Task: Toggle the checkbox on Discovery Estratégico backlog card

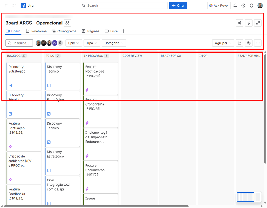Action: click(10, 85)
